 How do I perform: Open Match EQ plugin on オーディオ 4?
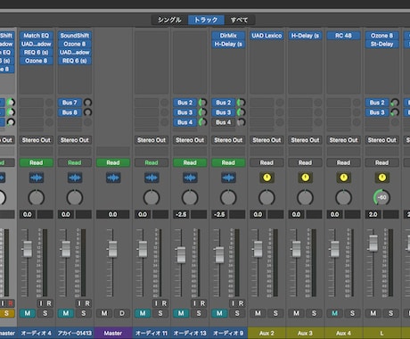[x=37, y=36]
